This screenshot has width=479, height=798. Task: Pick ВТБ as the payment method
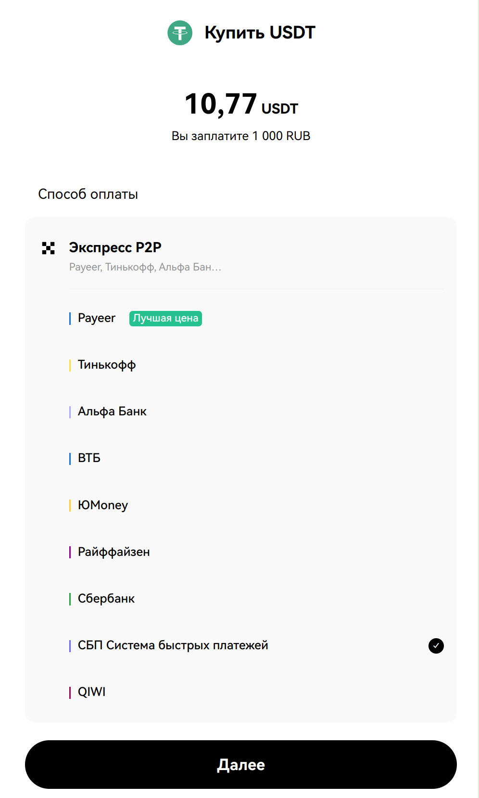point(89,458)
